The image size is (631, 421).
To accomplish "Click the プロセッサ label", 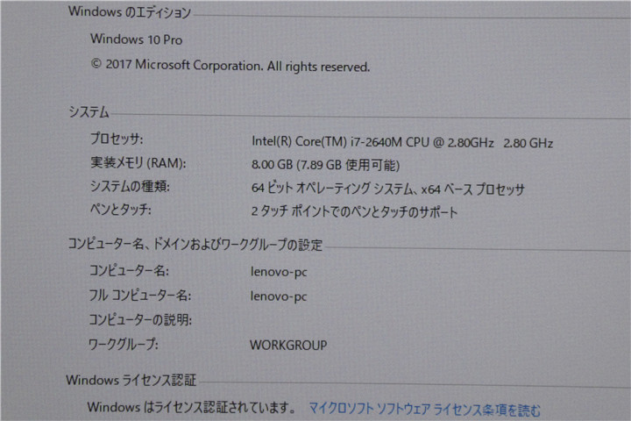I will click(x=117, y=140).
